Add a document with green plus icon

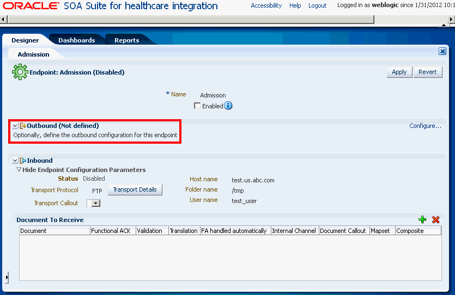[422, 220]
